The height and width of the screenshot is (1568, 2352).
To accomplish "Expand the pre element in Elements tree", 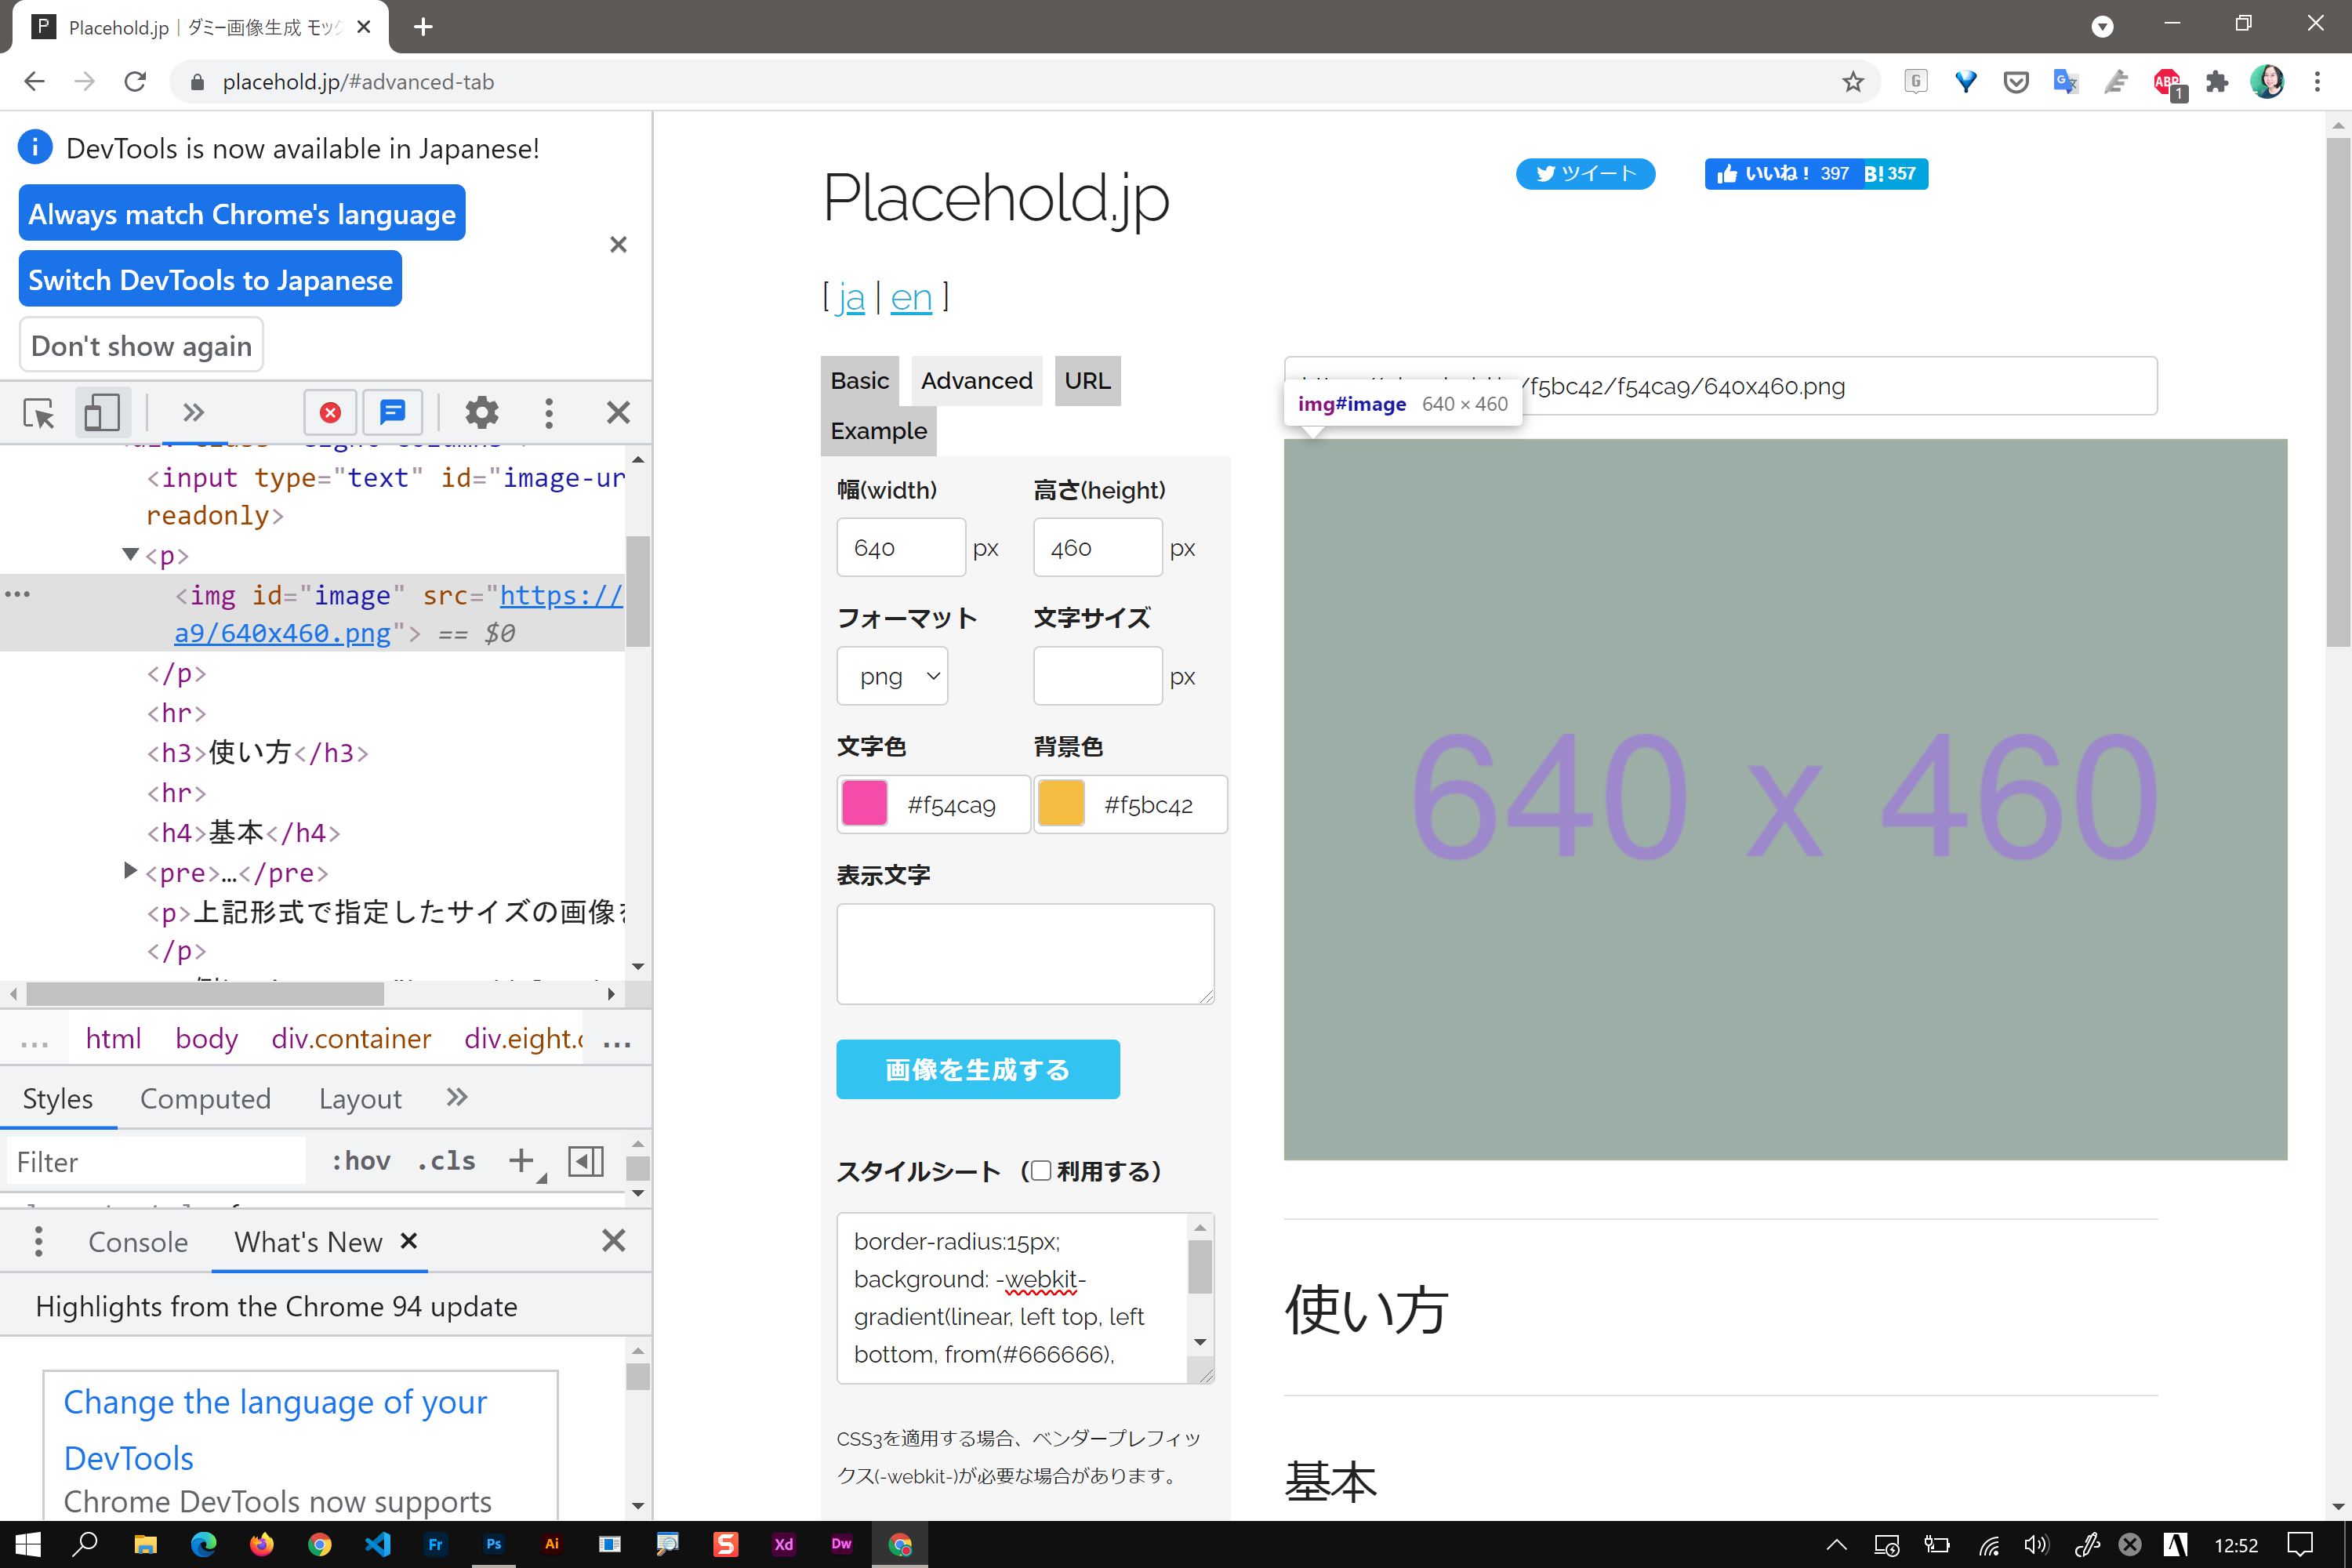I will tap(129, 870).
